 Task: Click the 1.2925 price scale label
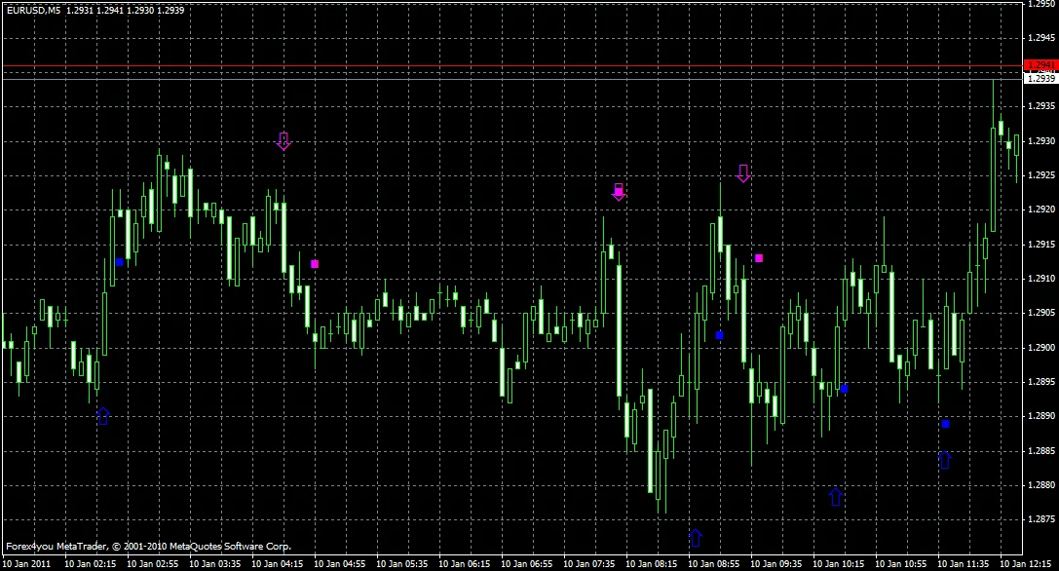(x=1041, y=174)
